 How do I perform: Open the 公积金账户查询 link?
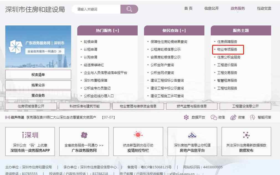(x=162, y=65)
